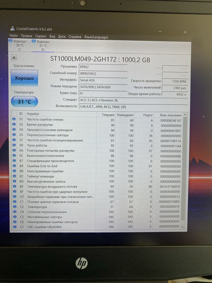Click the previous disk arrow button

(14, 57)
